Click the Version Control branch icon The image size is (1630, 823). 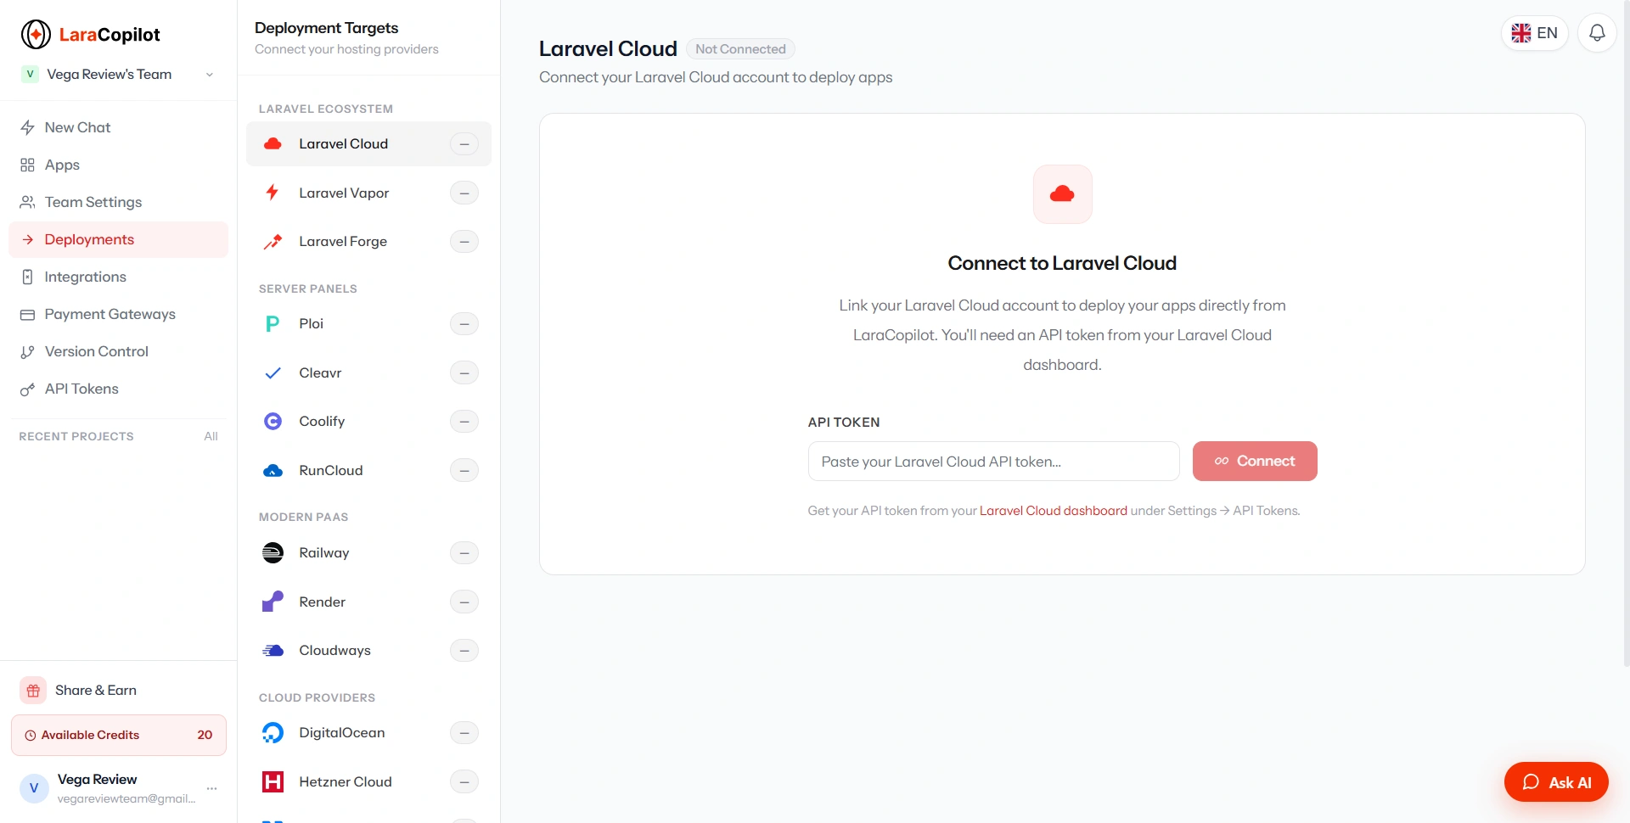[27, 352]
